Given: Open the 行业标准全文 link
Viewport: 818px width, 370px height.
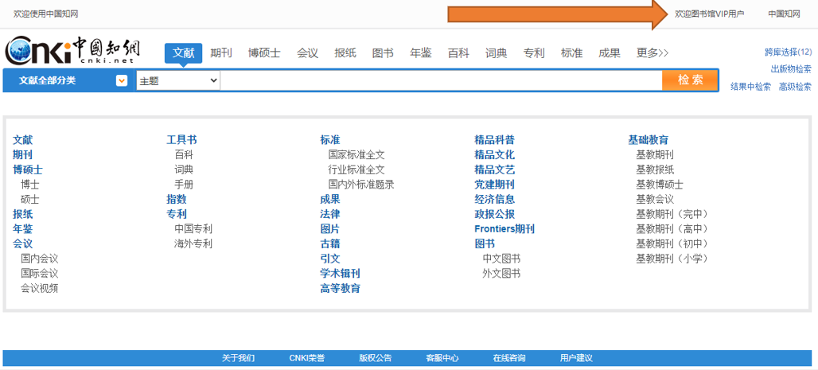Looking at the screenshot, I should coord(356,169).
